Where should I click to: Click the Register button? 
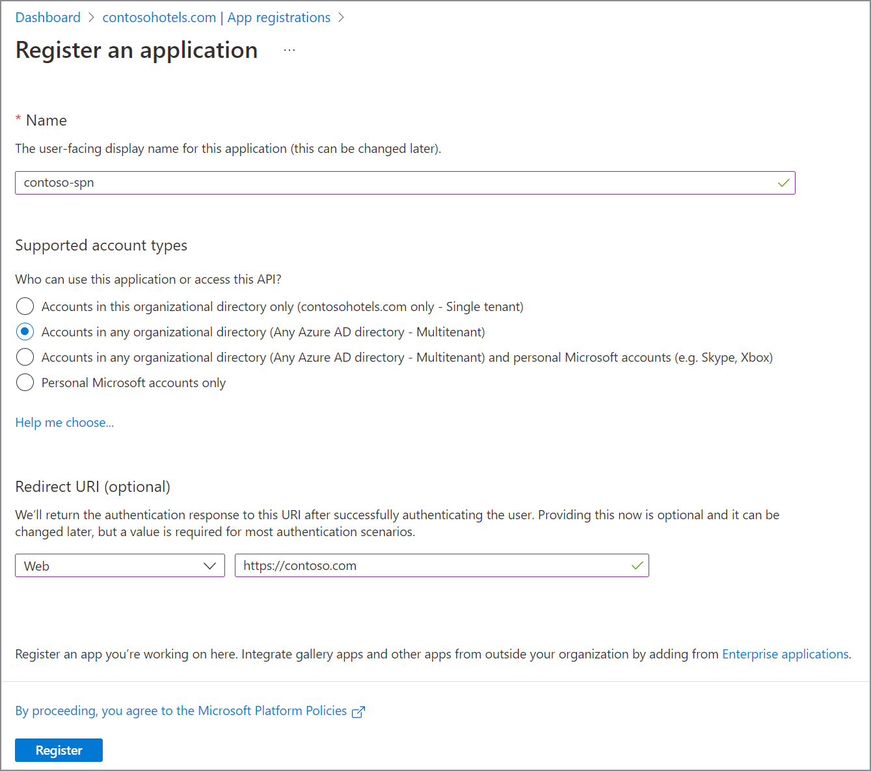click(59, 750)
